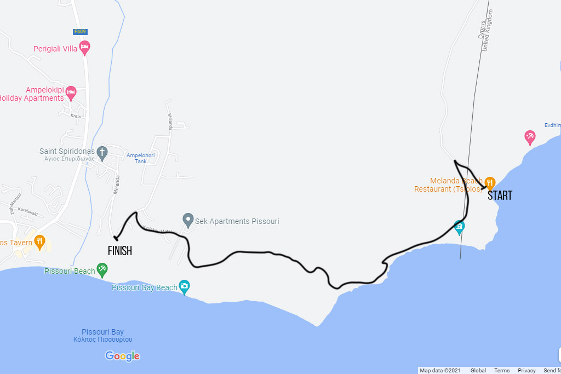Select the teal museum marker near coast
561x374 pixels.
coord(460,228)
